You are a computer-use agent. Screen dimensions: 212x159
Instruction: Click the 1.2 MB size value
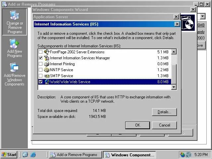click(x=163, y=70)
